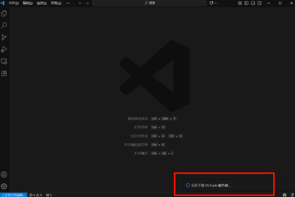Click the 显示所有命令 shortcut label

coord(138,119)
